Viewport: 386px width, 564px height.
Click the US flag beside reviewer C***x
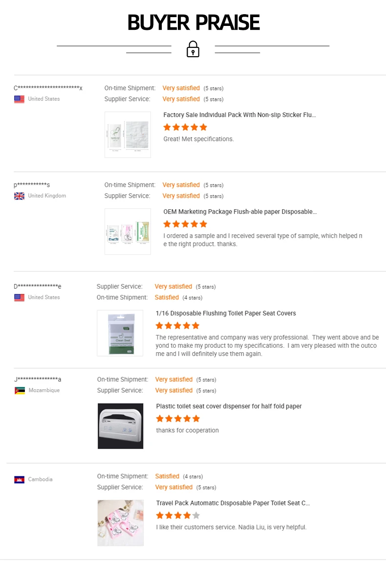pos(19,99)
